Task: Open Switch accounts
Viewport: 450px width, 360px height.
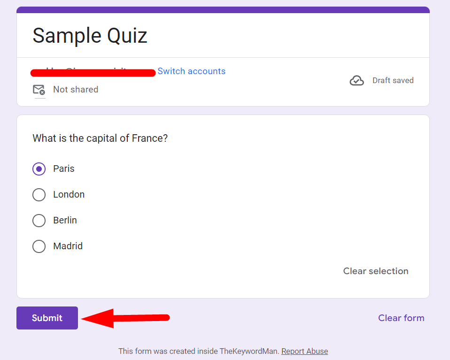Action: 191,71
